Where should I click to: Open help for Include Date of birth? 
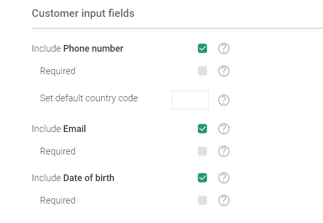[x=224, y=177]
